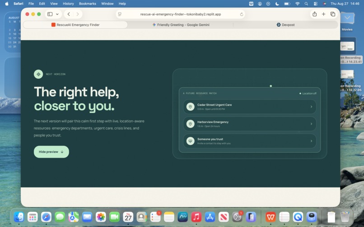364x227 pixels.
Task: Click chevron on Cedar Street Urgent Care
Action: (311, 107)
